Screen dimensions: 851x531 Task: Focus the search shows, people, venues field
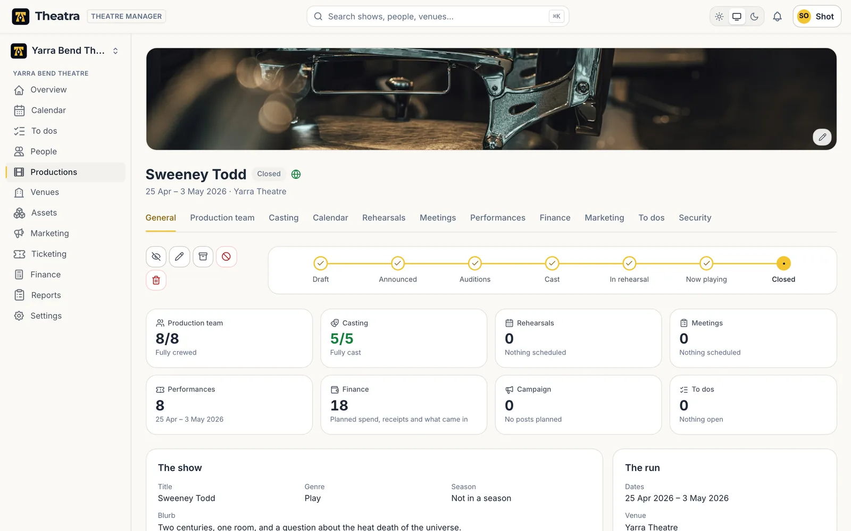point(438,16)
